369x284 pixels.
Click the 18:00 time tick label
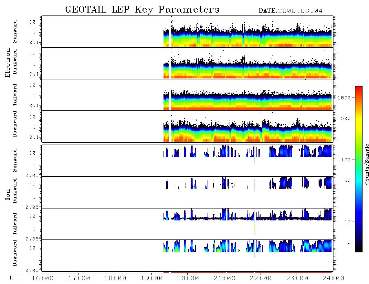pyautogui.click(x=116, y=279)
